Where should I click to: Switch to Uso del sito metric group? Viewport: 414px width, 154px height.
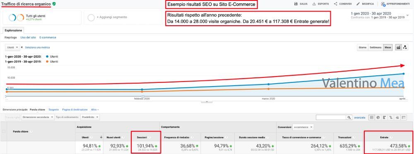(28, 38)
